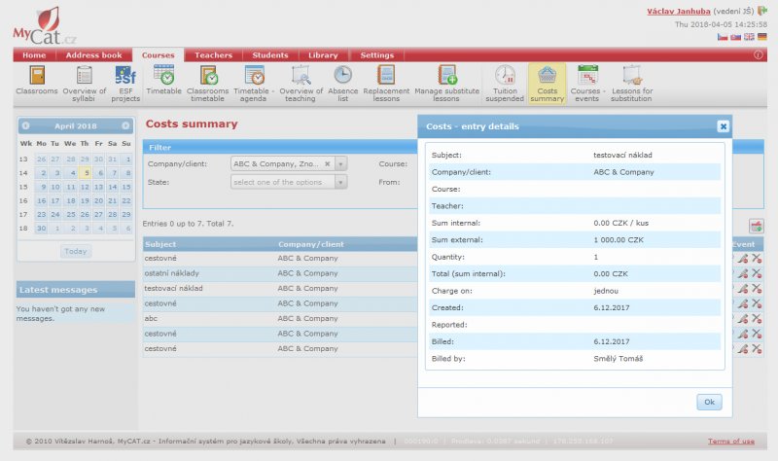Go to next month in calendar

click(125, 126)
